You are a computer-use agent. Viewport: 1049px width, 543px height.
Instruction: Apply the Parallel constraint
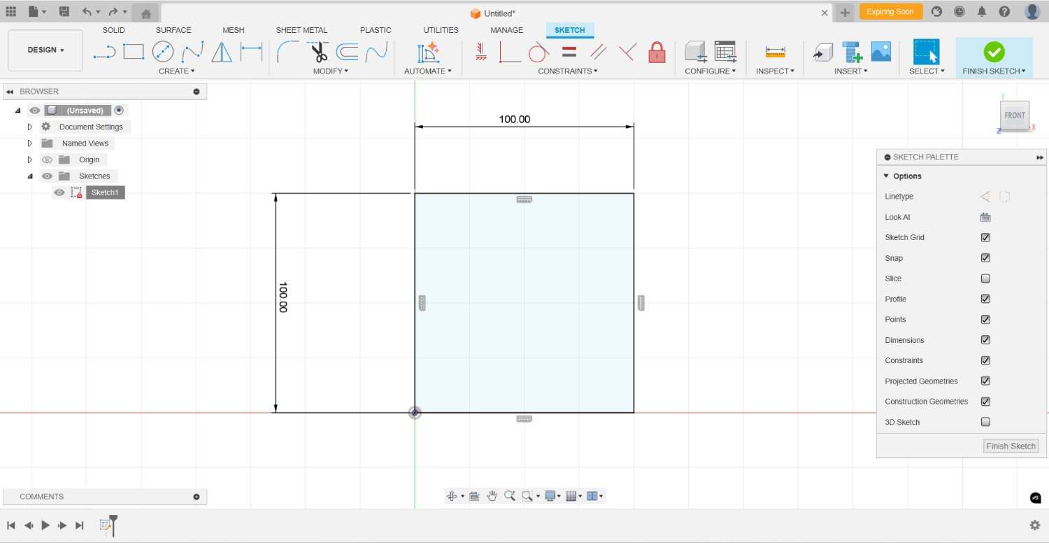[598, 52]
